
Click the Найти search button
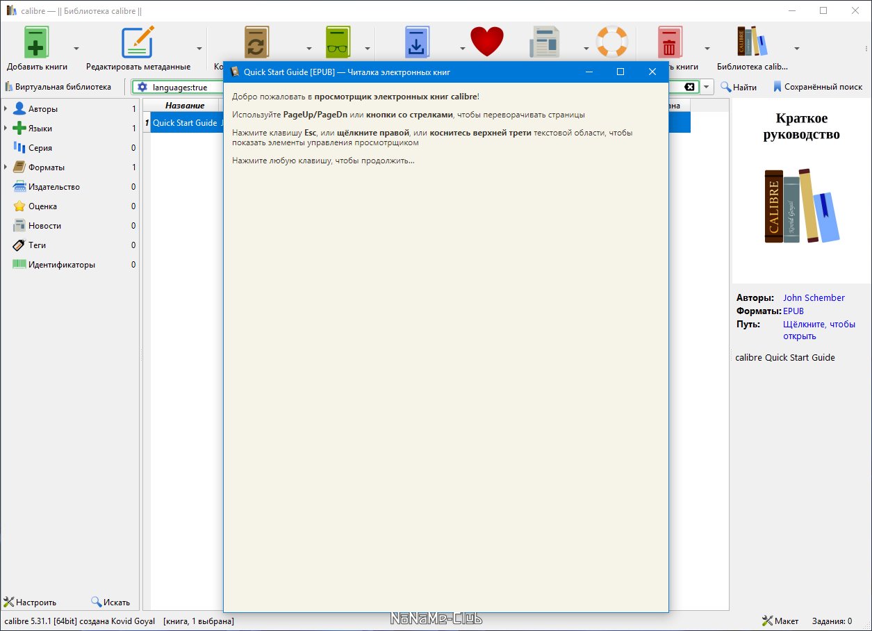739,87
